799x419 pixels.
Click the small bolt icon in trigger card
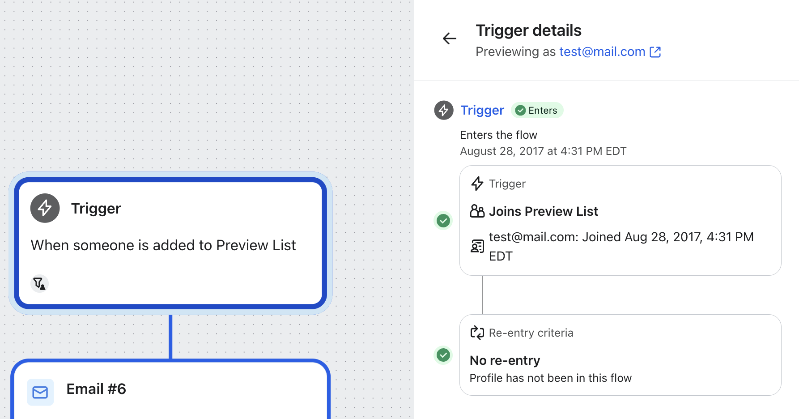point(477,184)
